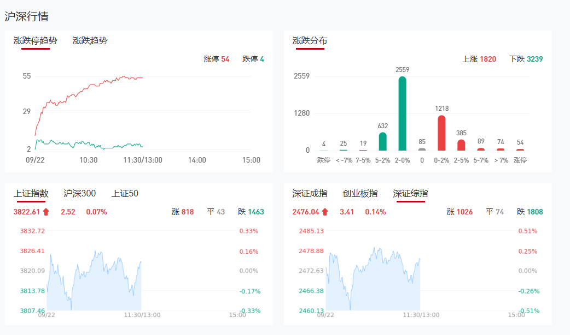Click the red bar labeled 1218
Screen dimensions: 570x335
pyautogui.click(x=441, y=133)
